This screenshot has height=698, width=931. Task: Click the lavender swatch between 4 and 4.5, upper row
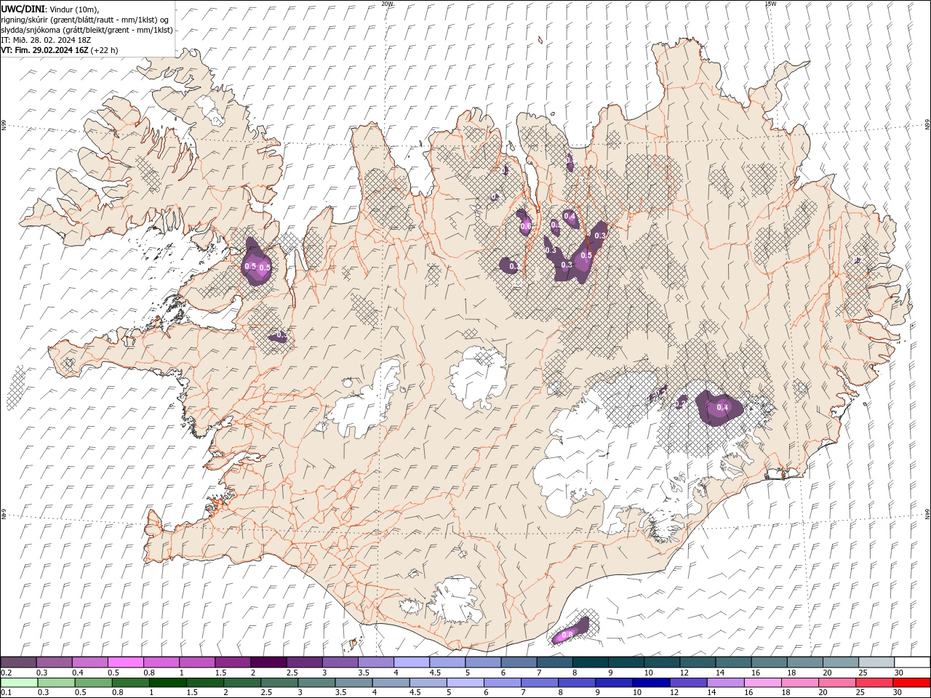coord(412,662)
